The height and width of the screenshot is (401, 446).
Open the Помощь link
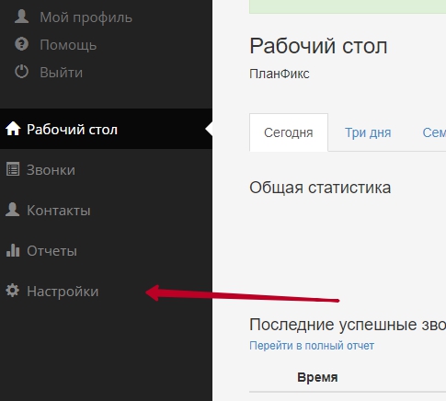click(68, 45)
